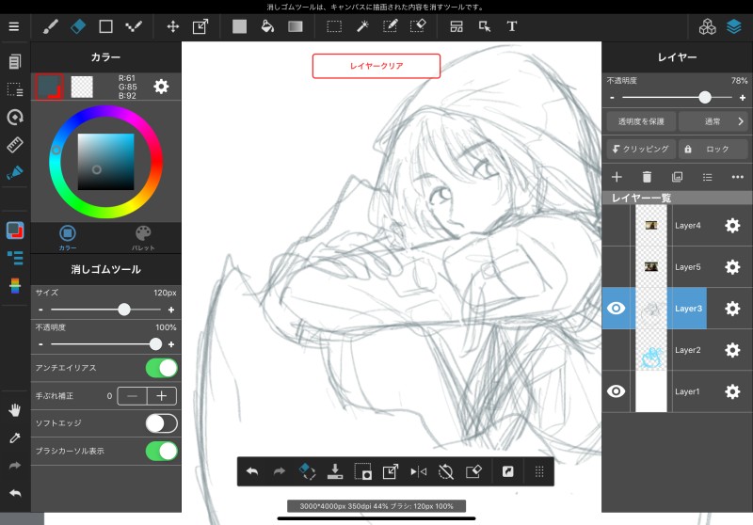Toggle the Layers panel icon
This screenshot has height=525, width=753.
[734, 27]
